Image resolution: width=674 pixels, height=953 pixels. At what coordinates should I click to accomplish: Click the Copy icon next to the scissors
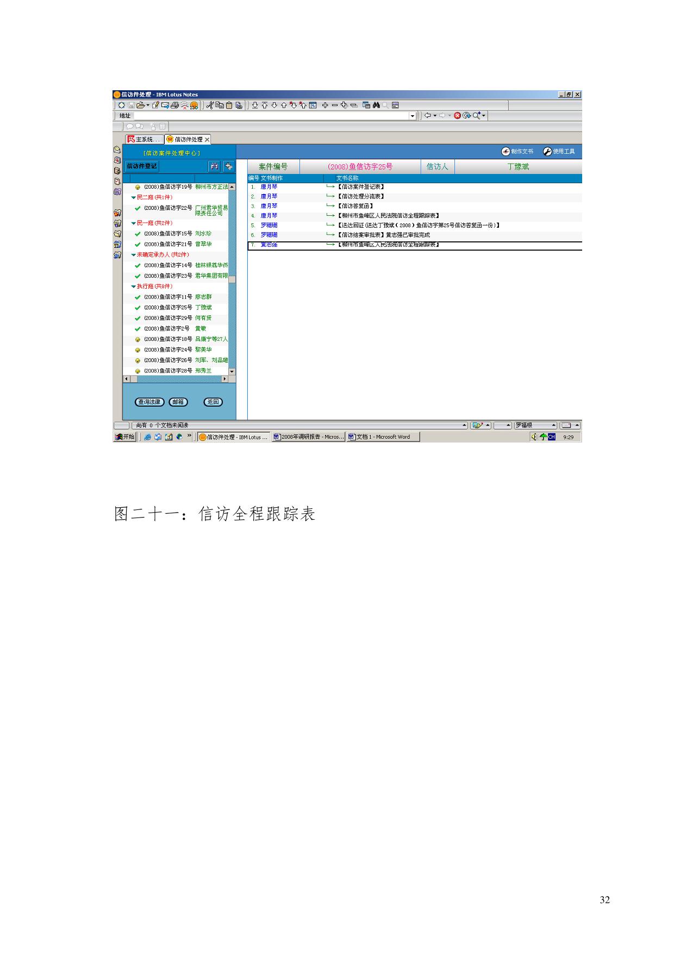(x=220, y=105)
